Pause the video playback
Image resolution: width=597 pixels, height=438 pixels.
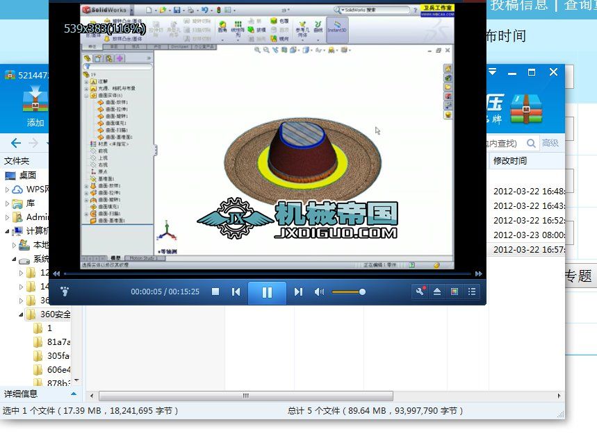pyautogui.click(x=267, y=292)
